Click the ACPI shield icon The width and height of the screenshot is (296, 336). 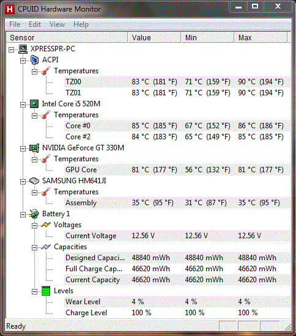click(34, 60)
